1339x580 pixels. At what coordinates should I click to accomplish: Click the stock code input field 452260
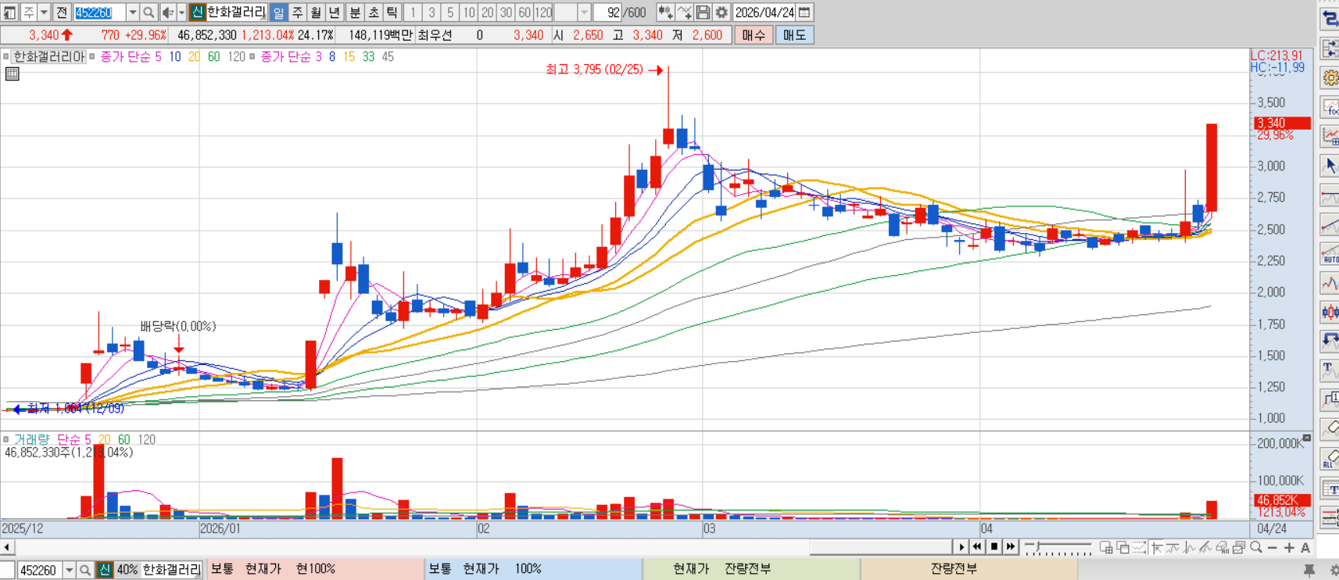click(x=99, y=13)
